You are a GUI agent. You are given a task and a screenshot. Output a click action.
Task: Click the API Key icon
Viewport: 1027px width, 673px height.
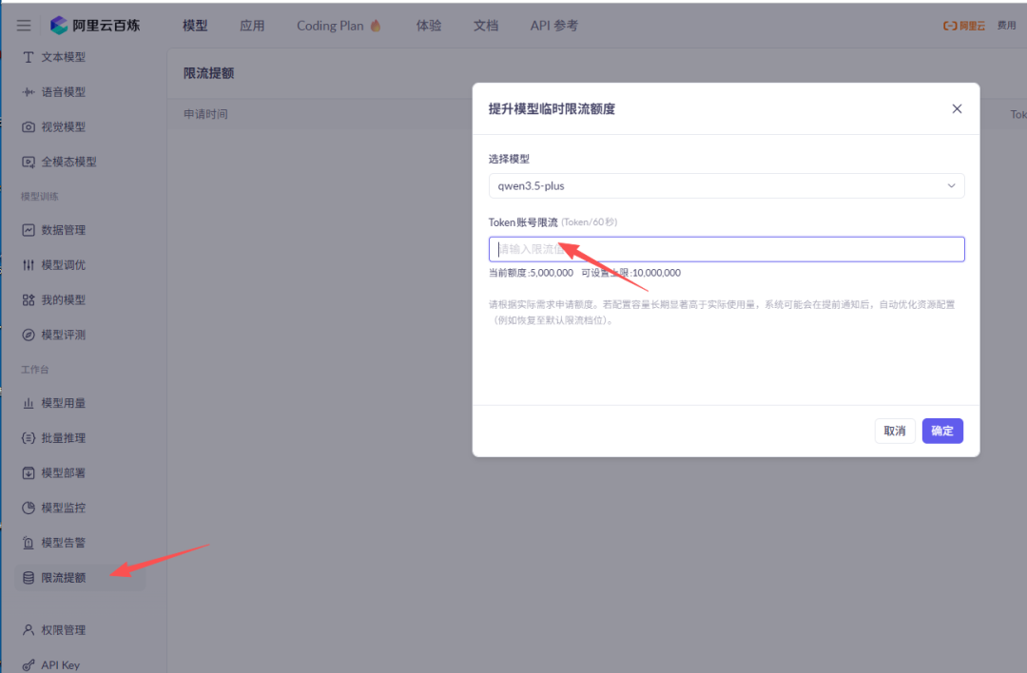coord(29,665)
